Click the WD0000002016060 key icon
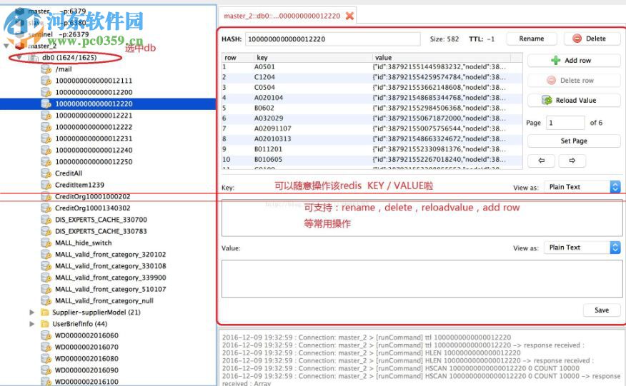Screen dimensions: 626x386 point(46,335)
